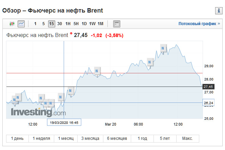The height and width of the screenshot is (150, 225).
Task: Open the highest news marker on the chart
Action: (163, 48)
